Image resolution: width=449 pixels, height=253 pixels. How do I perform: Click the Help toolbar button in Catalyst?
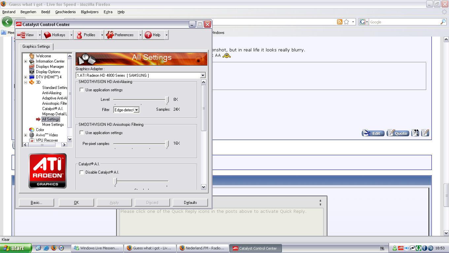153,35
